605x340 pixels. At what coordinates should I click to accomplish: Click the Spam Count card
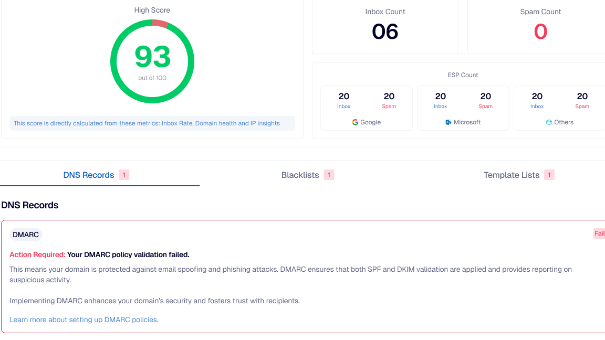[540, 26]
